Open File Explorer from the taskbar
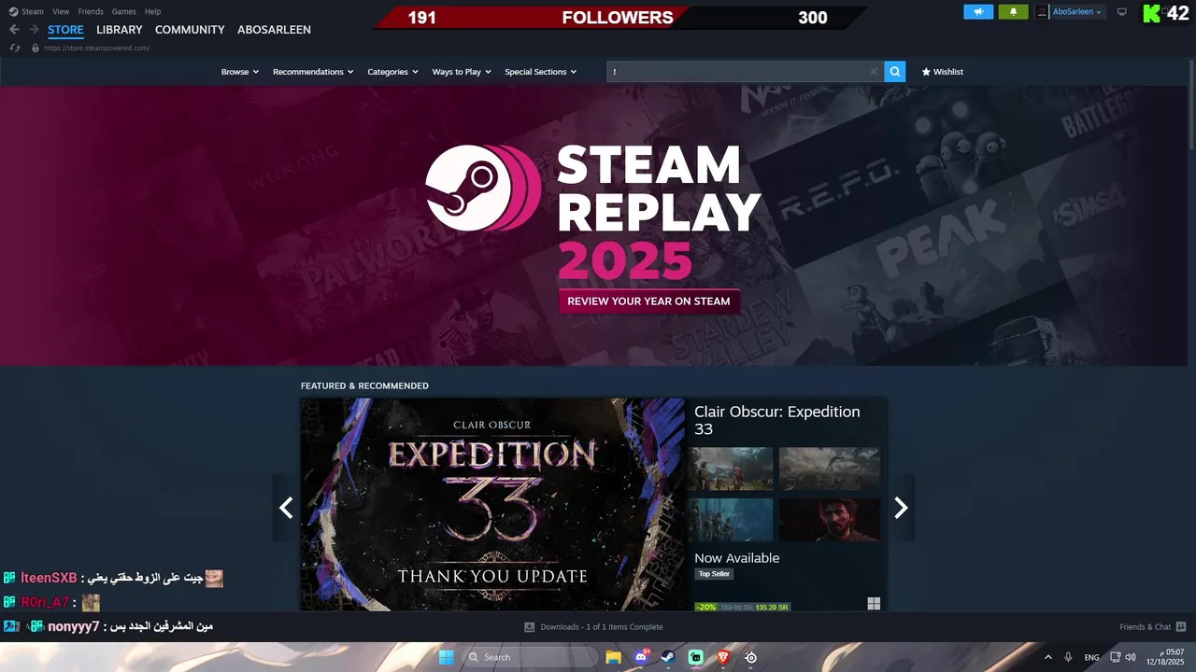The height and width of the screenshot is (672, 1196). 613,657
